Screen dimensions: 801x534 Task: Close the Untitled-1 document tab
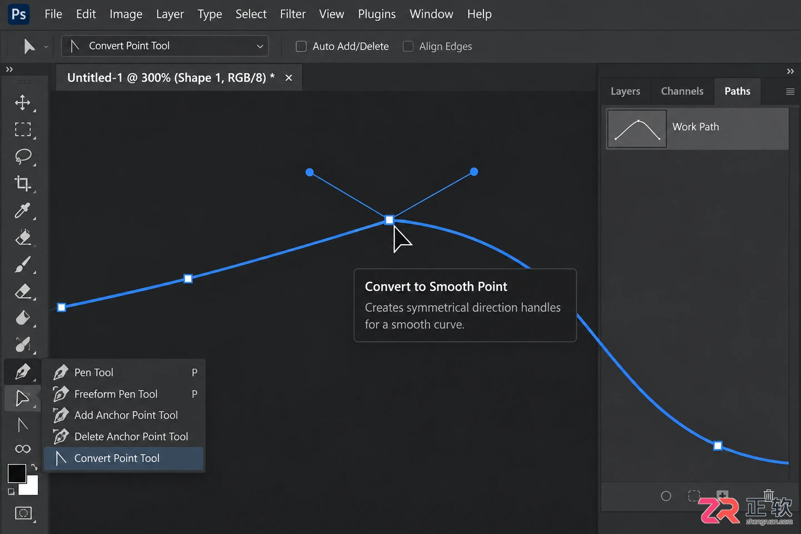(x=289, y=78)
